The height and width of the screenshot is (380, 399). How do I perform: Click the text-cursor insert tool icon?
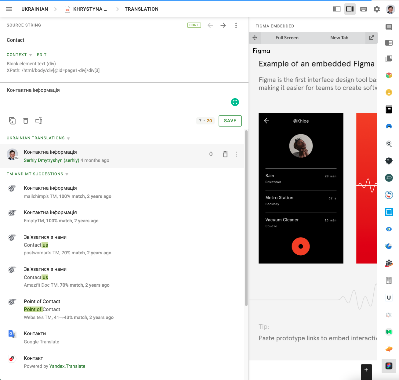[39, 121]
